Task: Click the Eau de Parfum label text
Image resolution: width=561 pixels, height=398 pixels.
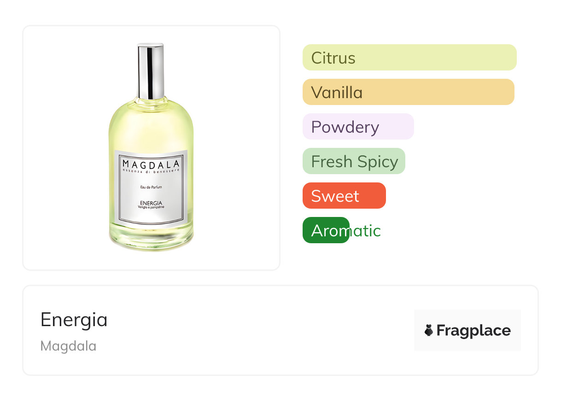Action: 151,187
